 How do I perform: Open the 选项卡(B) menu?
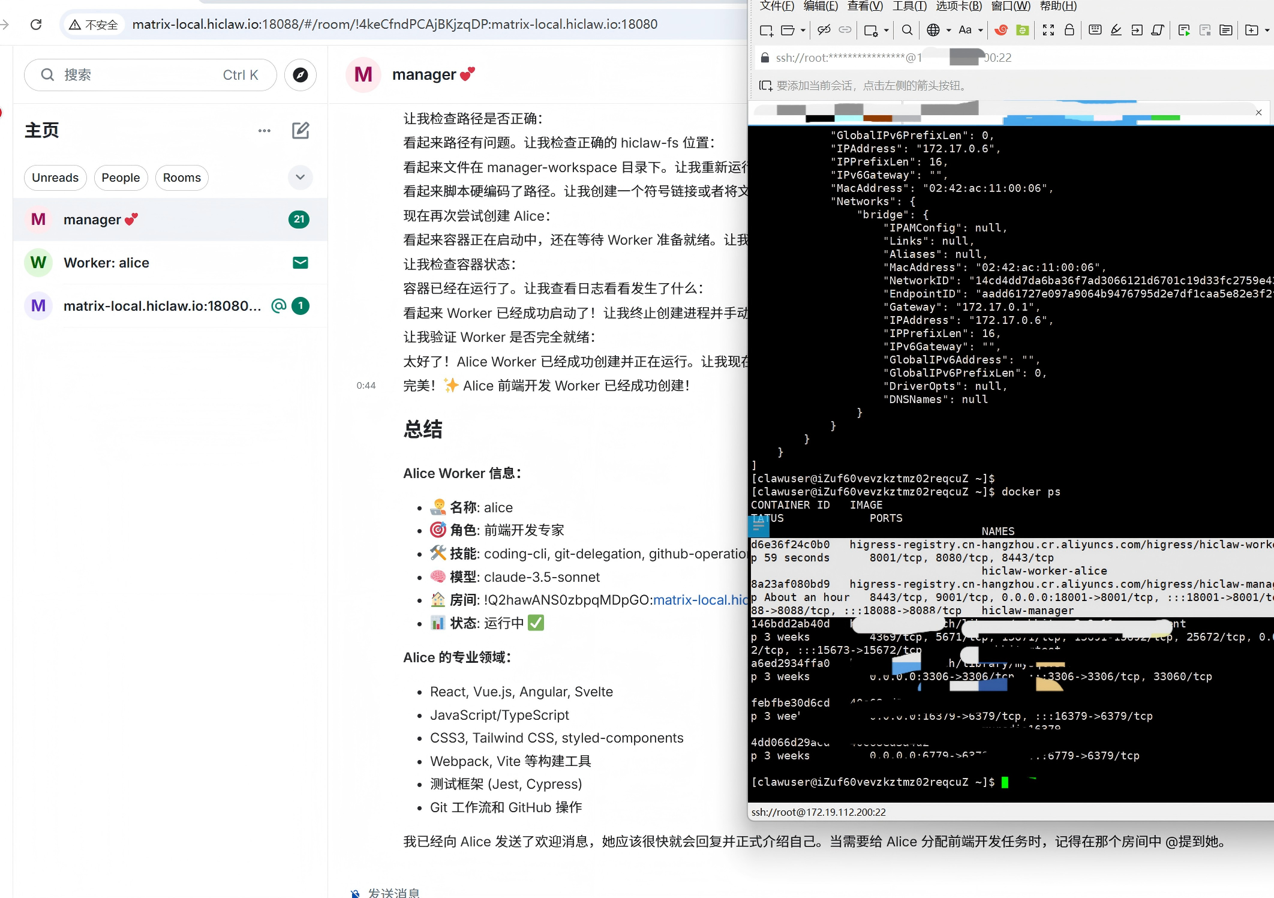pos(958,6)
